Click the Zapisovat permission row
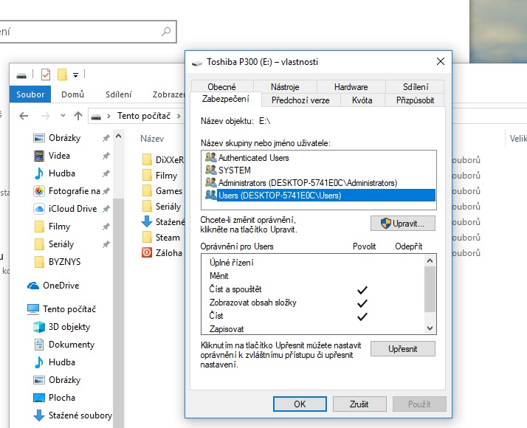 pos(312,329)
